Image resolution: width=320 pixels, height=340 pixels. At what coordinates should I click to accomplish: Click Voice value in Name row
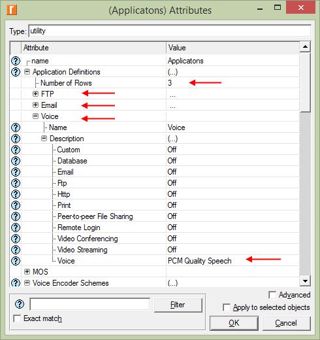point(176,127)
